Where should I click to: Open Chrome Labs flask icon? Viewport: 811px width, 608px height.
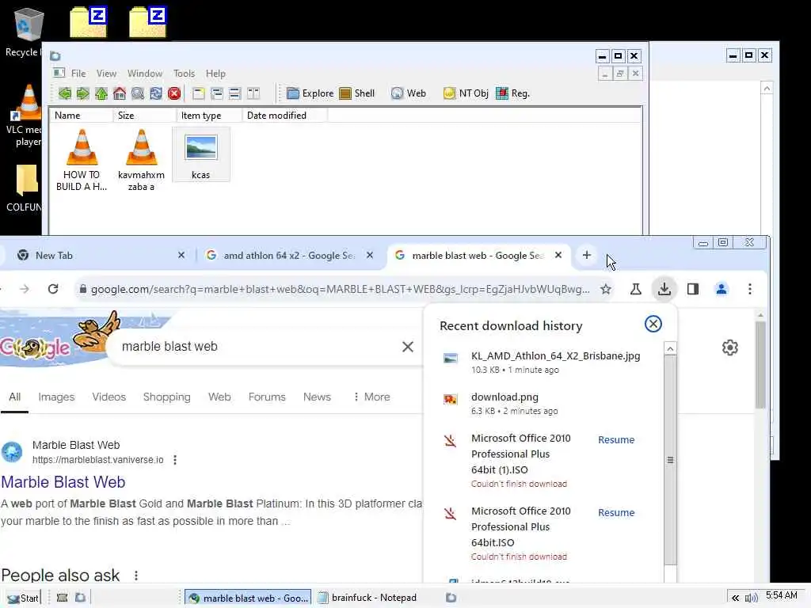coord(636,289)
